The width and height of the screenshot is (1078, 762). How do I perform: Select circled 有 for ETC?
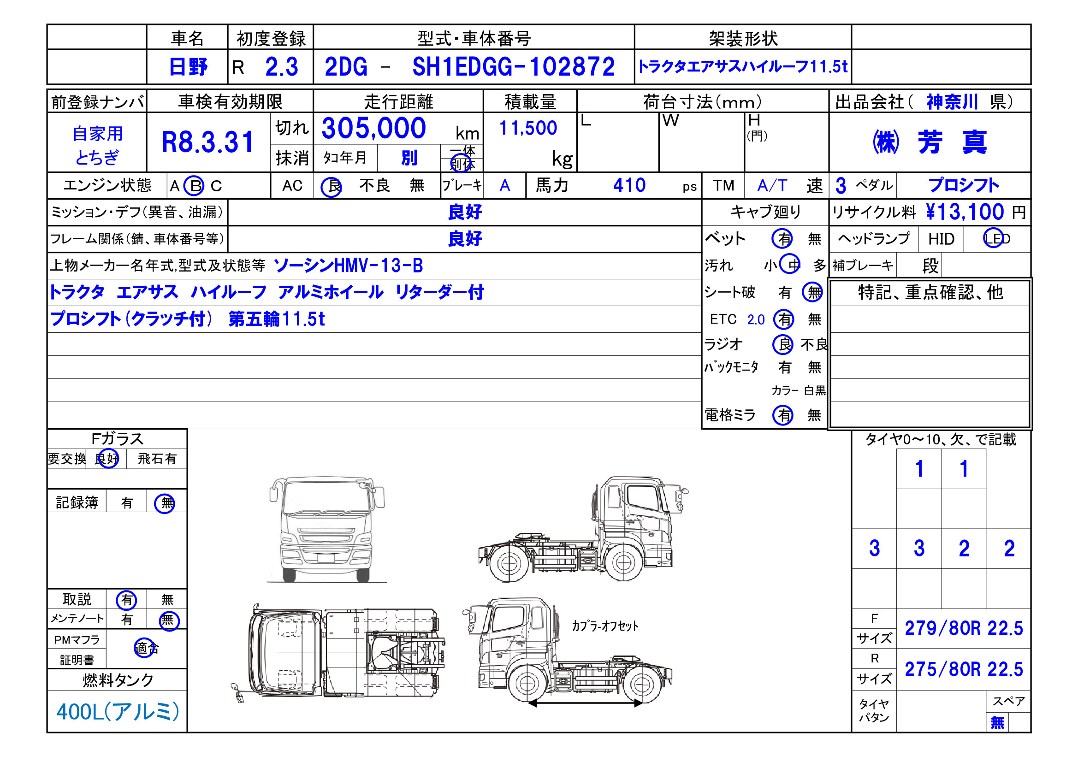(783, 319)
